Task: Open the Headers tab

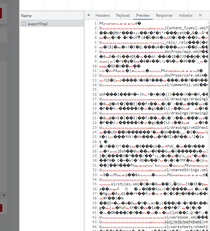Action: coord(103,15)
